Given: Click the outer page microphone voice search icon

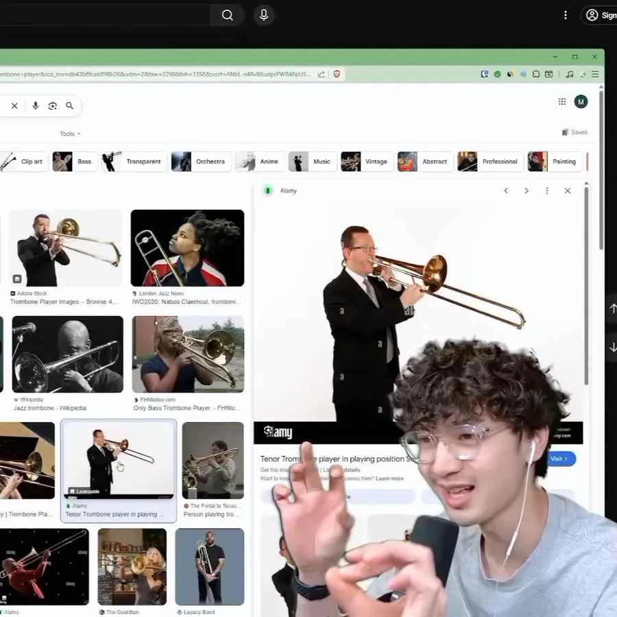Looking at the screenshot, I should 264,15.
